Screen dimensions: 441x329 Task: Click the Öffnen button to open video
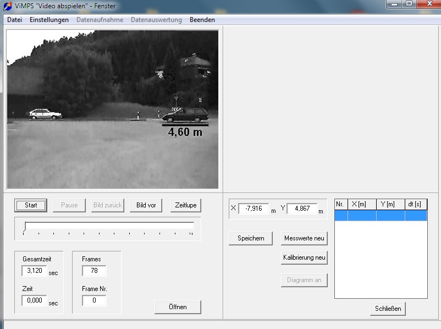(x=178, y=307)
